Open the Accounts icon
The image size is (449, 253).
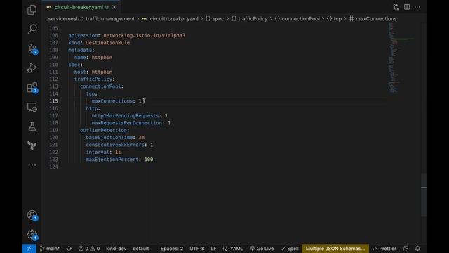click(x=32, y=215)
